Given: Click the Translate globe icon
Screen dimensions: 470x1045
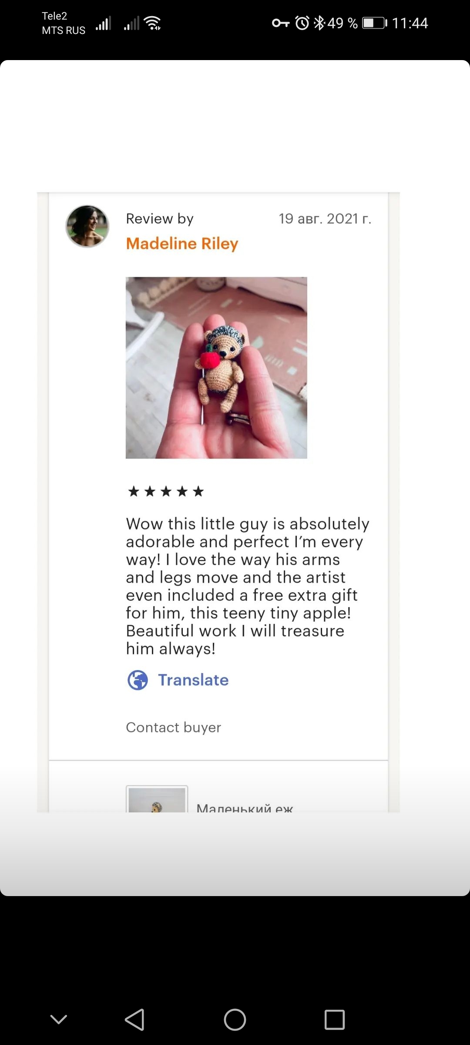Looking at the screenshot, I should pyautogui.click(x=138, y=680).
